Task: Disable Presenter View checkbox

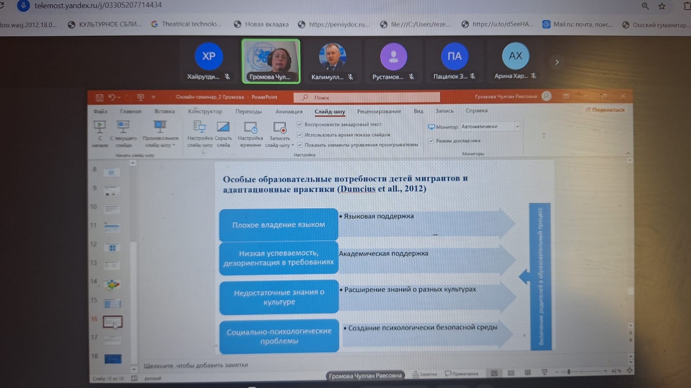Action: (431, 141)
